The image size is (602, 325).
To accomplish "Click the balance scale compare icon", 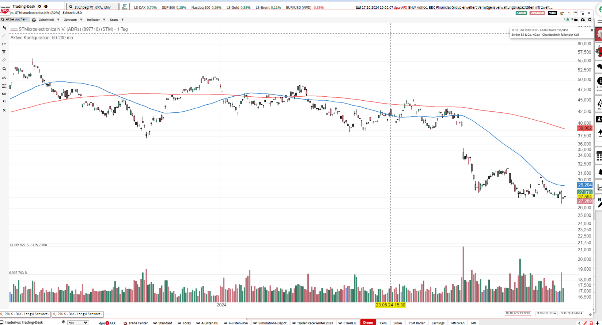I will pyautogui.click(x=34, y=20).
